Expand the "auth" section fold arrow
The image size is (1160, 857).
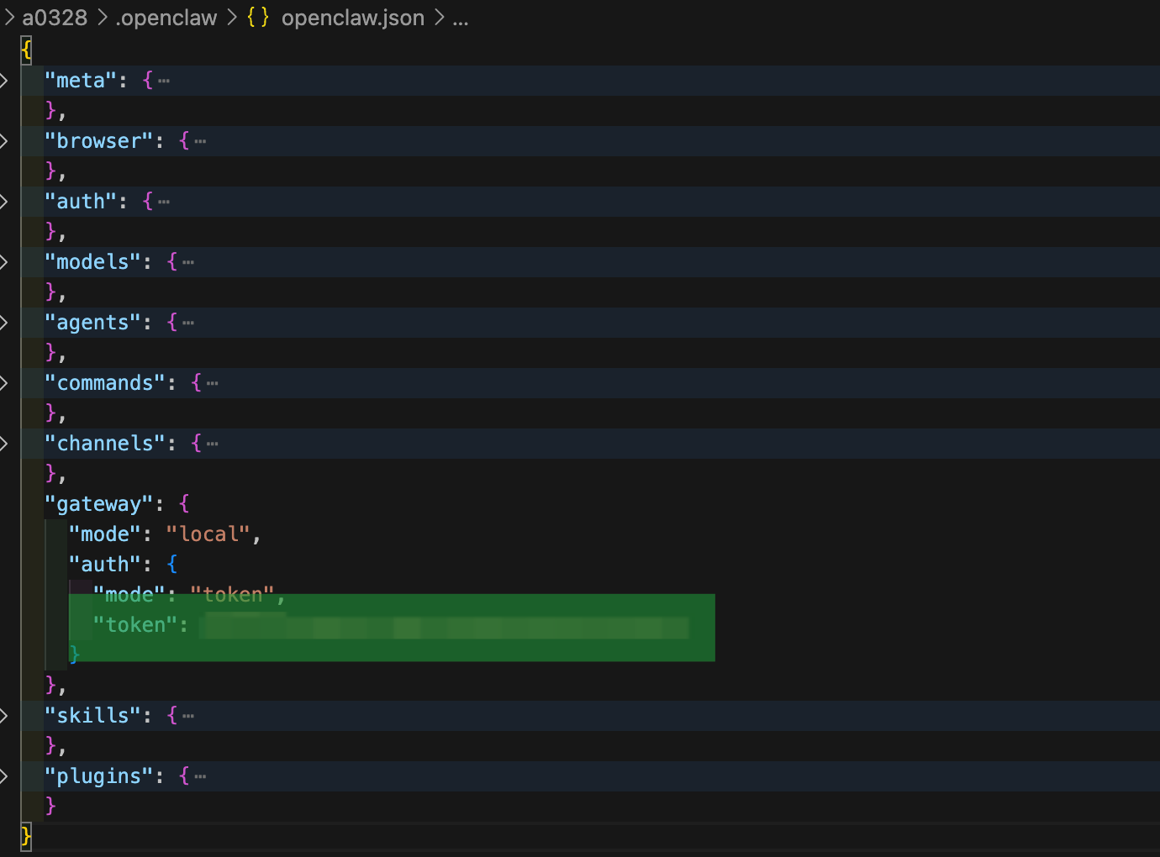coord(5,202)
